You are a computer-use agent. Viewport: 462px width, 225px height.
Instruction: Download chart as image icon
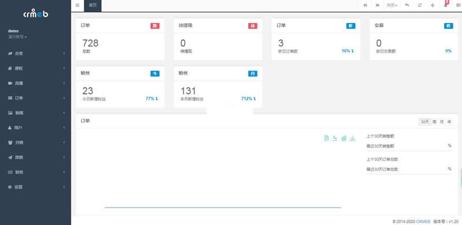pos(352,138)
